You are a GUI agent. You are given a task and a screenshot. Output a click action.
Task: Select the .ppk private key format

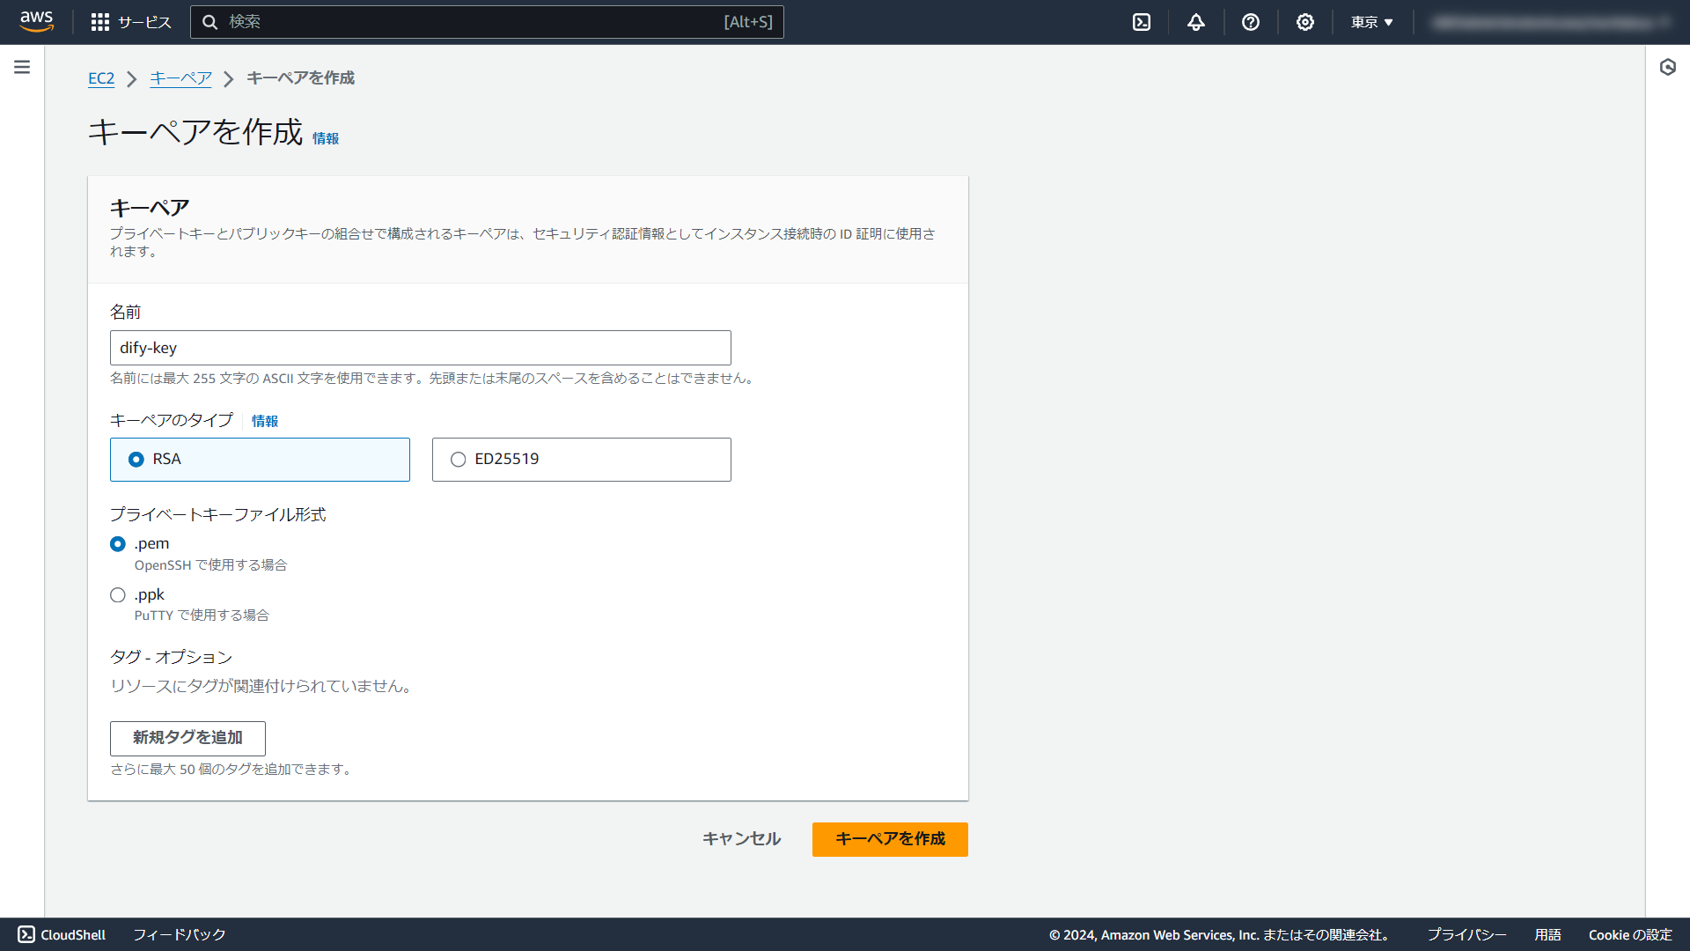click(118, 595)
